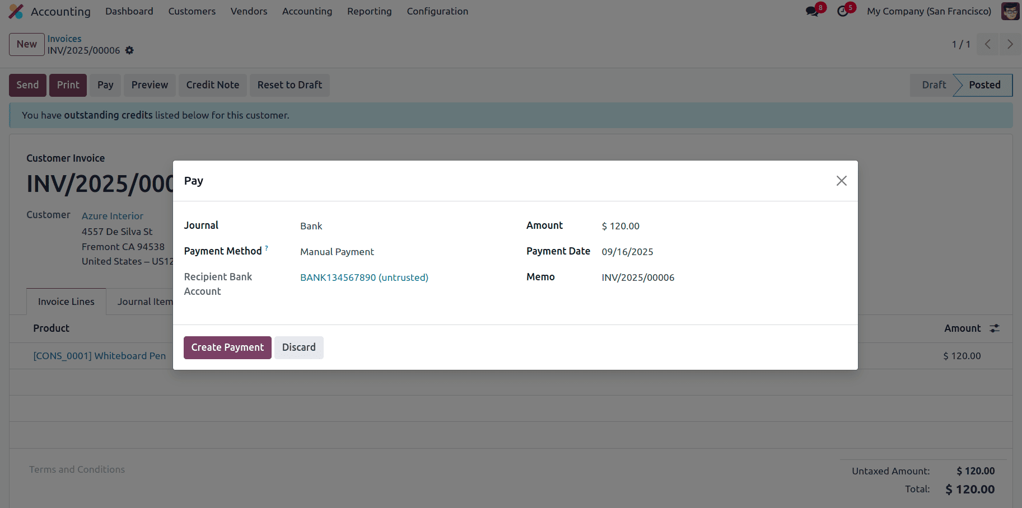This screenshot has width=1022, height=508.
Task: Click the Accounting app logo icon
Action: click(x=16, y=11)
